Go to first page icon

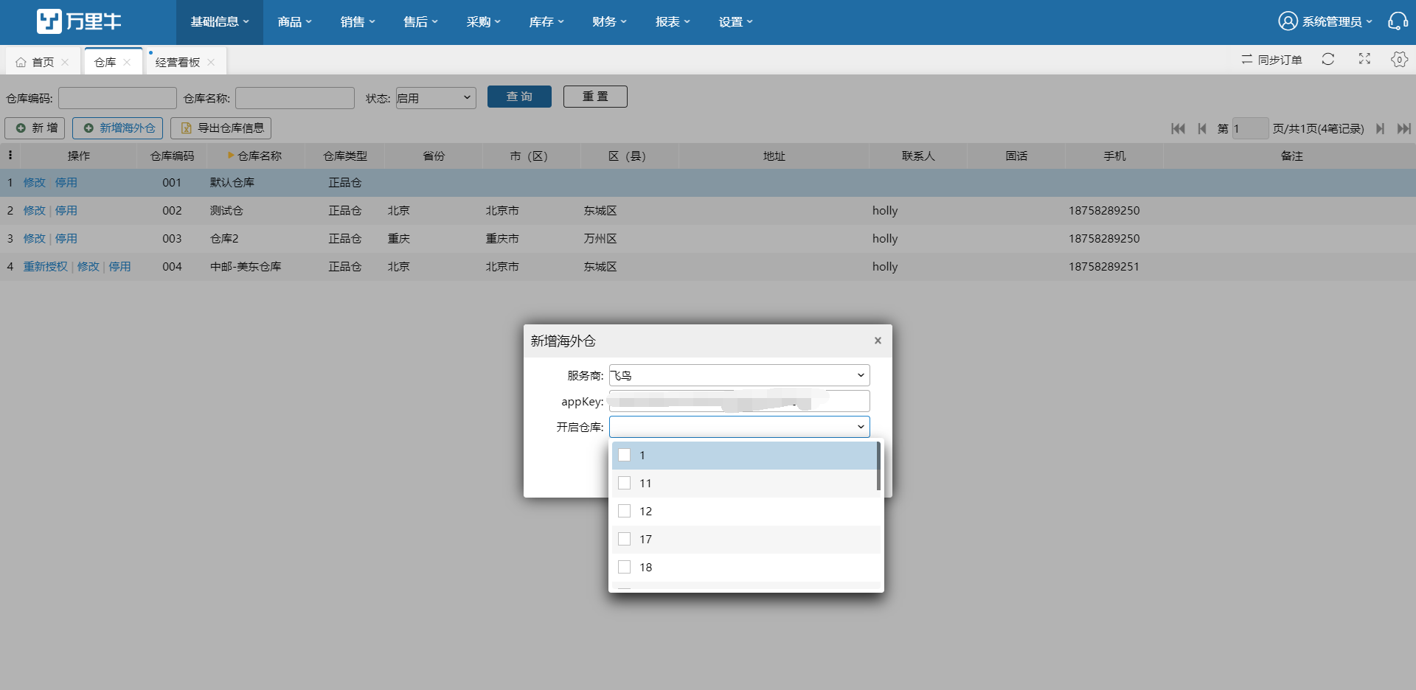[x=1178, y=128]
